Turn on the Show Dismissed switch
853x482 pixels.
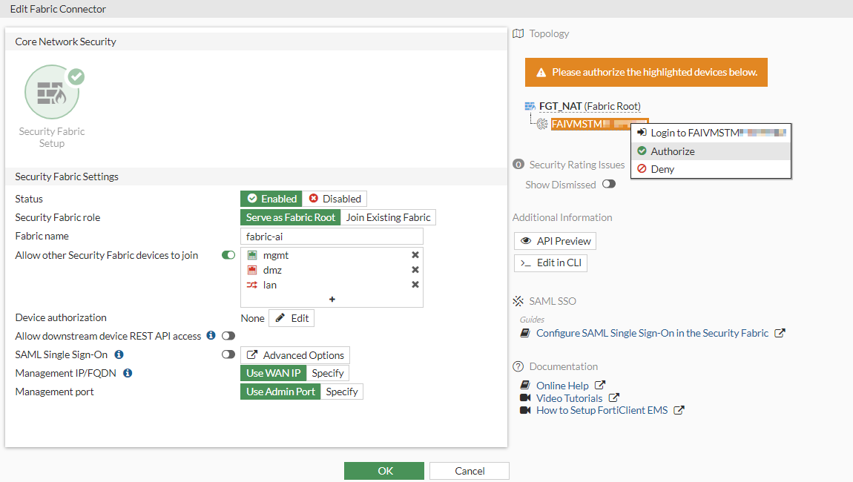coord(609,185)
